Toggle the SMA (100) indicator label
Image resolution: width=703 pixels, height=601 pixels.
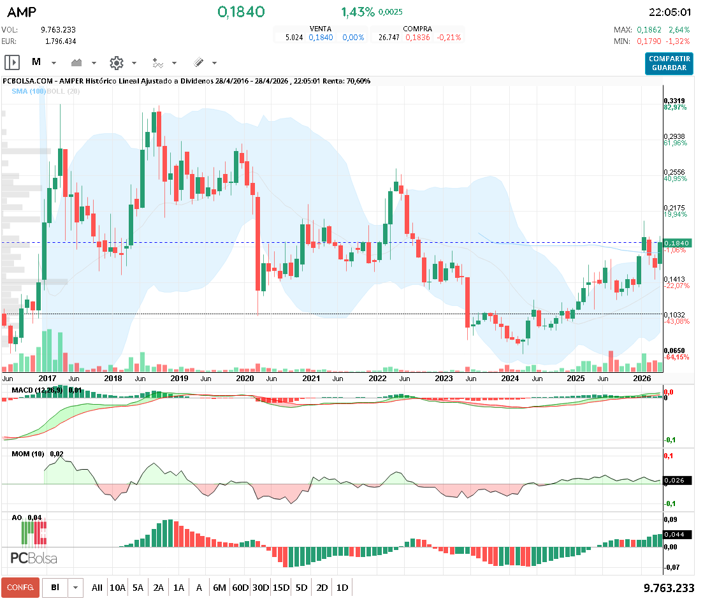point(29,92)
